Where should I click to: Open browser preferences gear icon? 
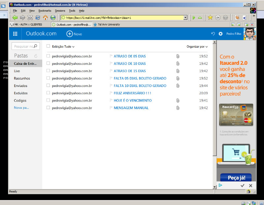point(225,18)
